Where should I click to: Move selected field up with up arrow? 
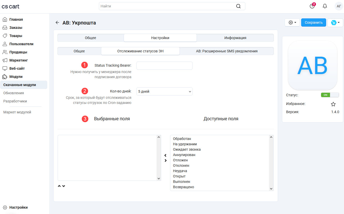point(59,186)
